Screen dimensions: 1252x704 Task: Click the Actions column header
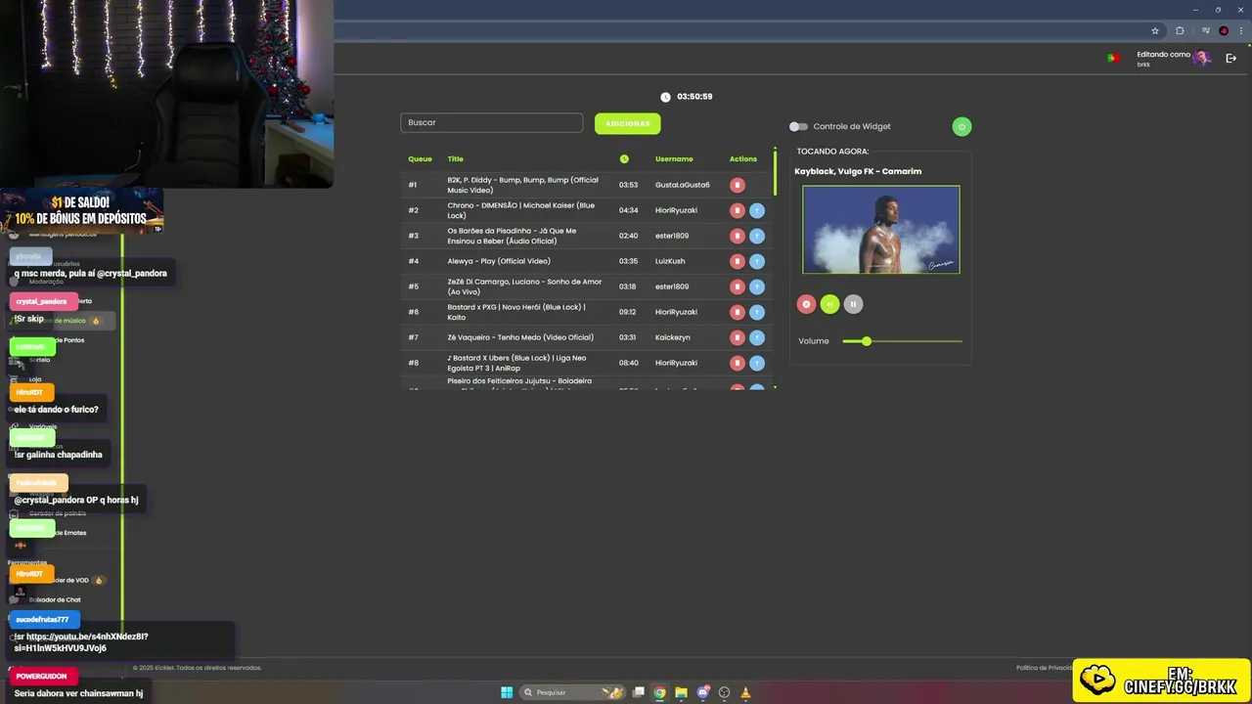coord(743,159)
